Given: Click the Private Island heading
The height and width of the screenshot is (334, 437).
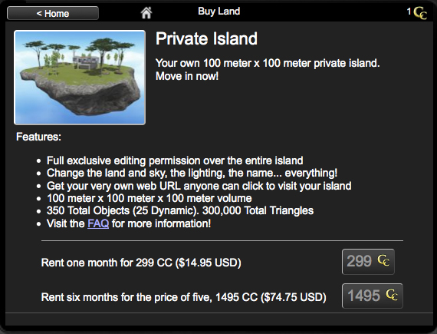Looking at the screenshot, I should point(206,38).
